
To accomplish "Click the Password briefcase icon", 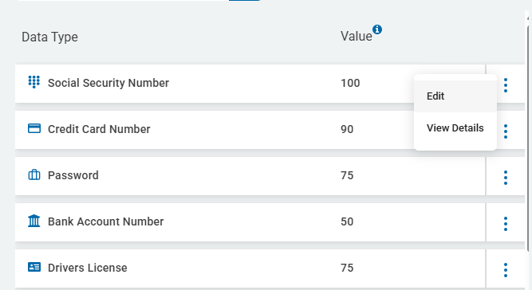I will coord(34,174).
